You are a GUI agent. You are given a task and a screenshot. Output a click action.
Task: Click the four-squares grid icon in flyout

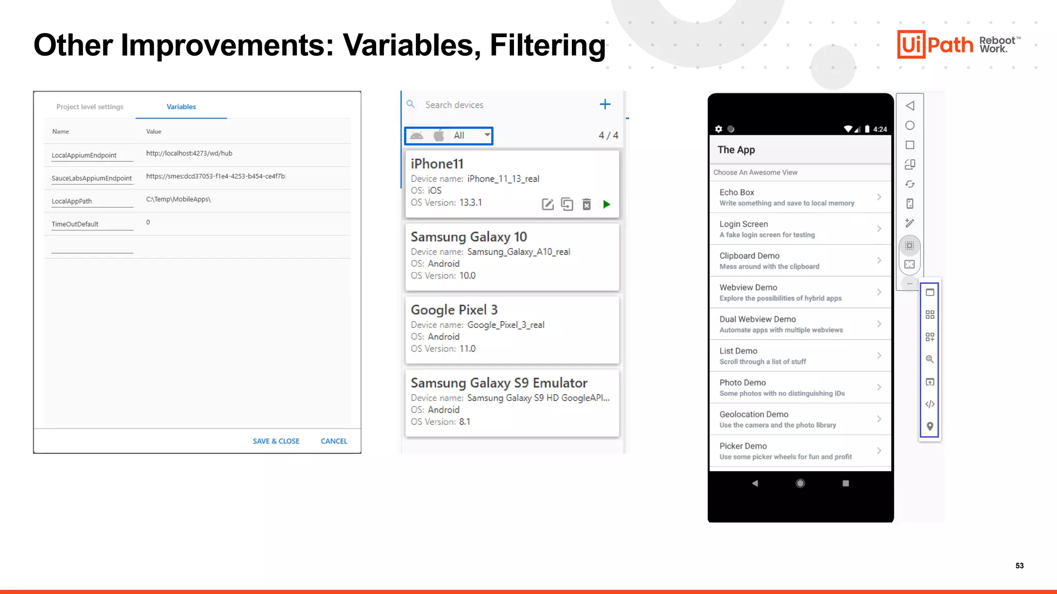(x=930, y=315)
